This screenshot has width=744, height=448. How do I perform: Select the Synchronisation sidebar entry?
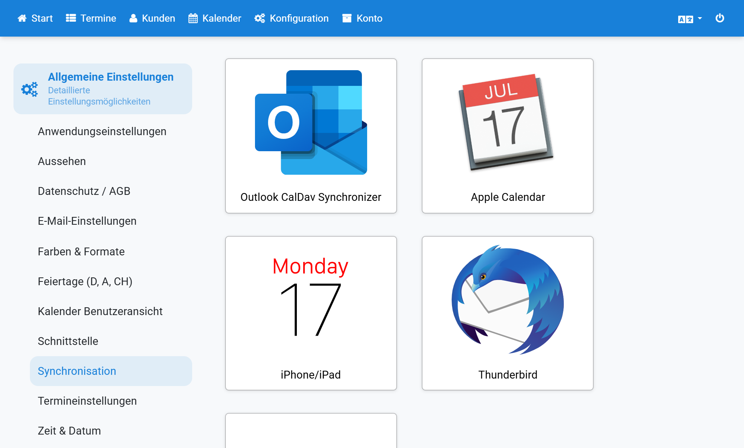tap(111, 371)
